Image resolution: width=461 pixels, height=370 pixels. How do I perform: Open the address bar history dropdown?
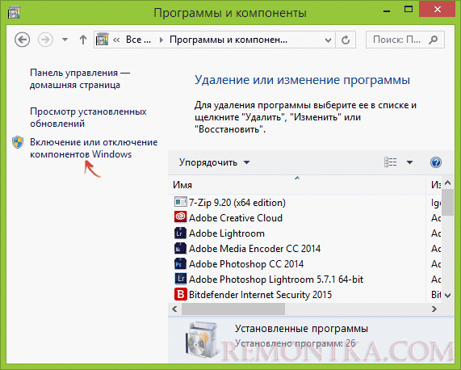328,40
